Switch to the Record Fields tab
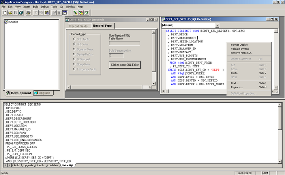The width and height of the screenshot is (285, 175). point(78,26)
